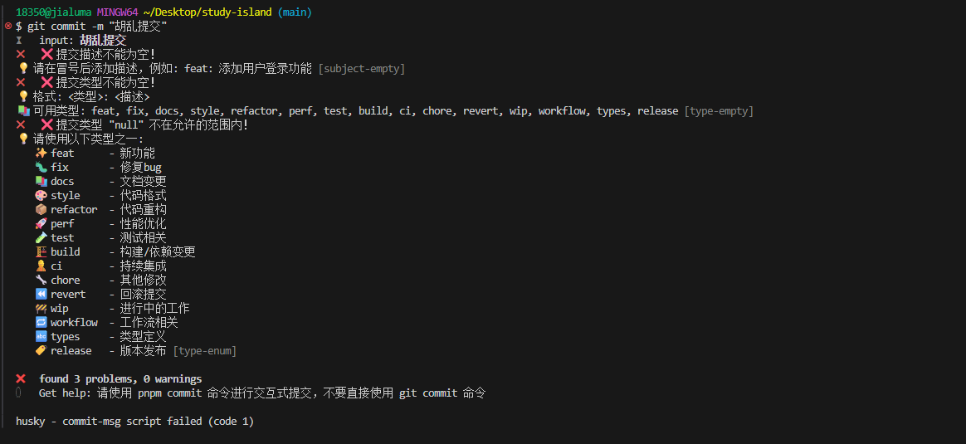Screen dimensions: 966x444
Task: Click the red error decoration beside git commit
Action: coord(8,27)
